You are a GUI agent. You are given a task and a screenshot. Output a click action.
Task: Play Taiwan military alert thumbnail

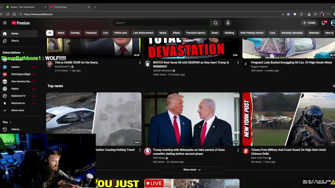coord(289,119)
